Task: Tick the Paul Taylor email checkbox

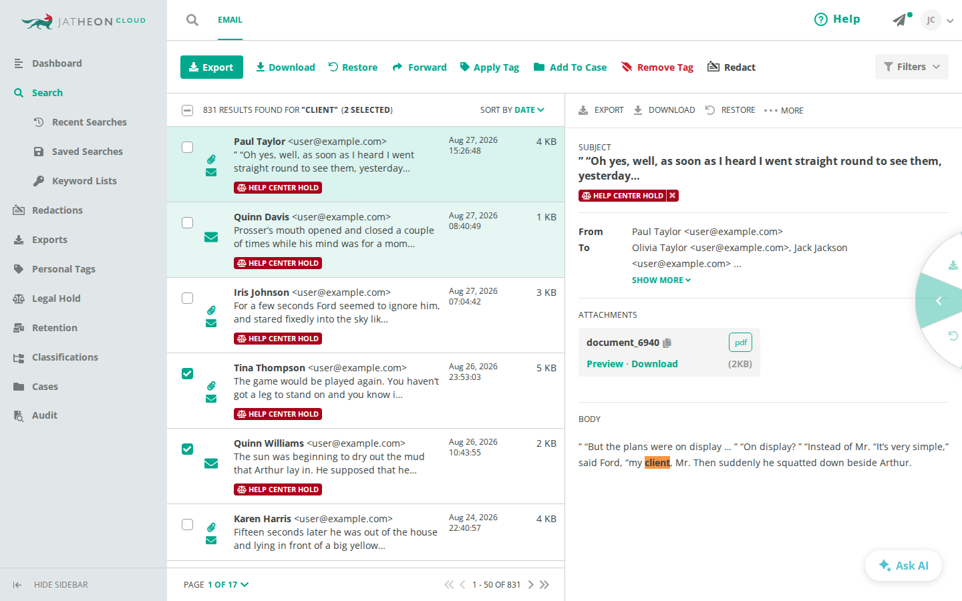Action: pos(188,147)
